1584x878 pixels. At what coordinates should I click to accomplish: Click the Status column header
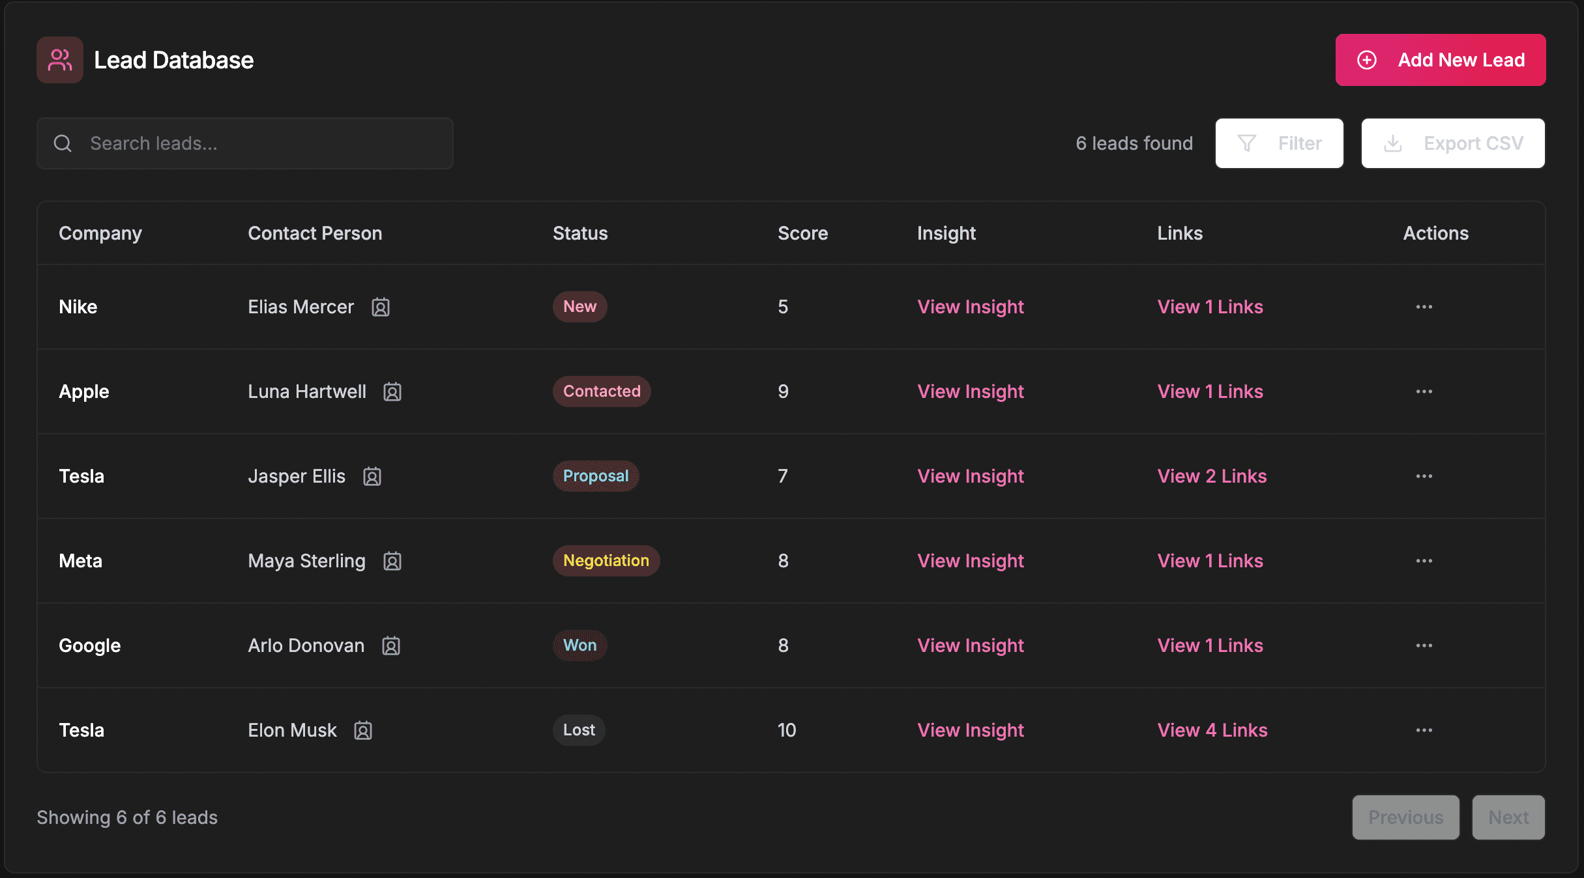[x=580, y=233]
